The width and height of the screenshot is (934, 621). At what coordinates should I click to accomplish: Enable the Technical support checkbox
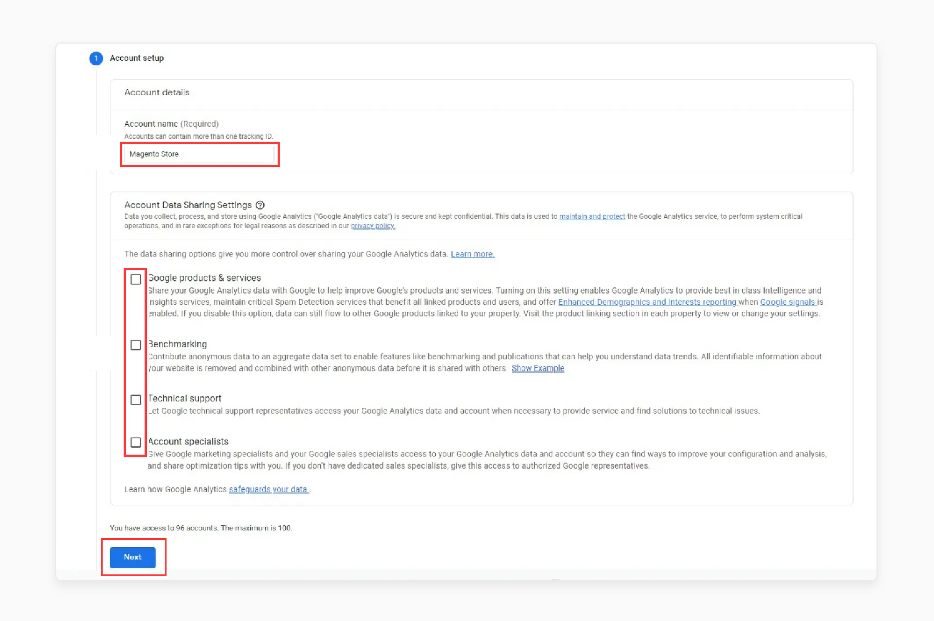coord(135,400)
